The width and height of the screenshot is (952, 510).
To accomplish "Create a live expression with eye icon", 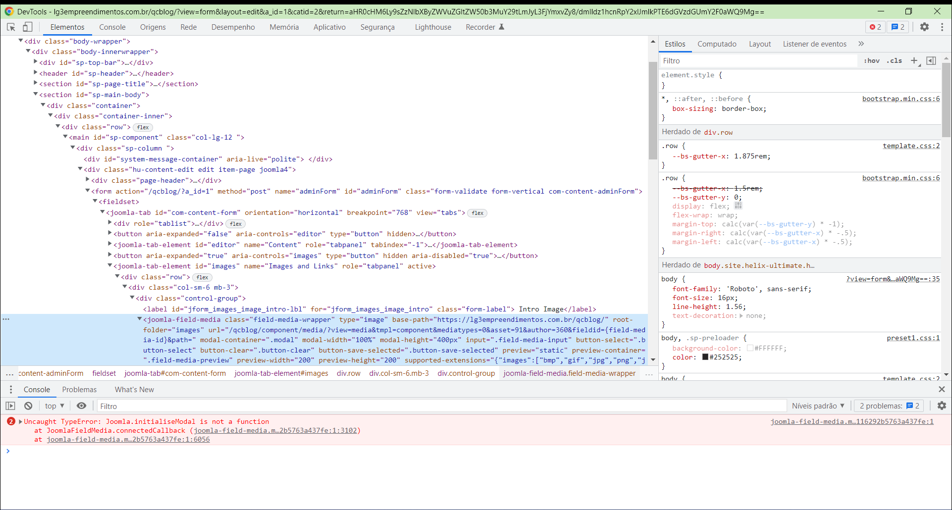I will click(82, 406).
